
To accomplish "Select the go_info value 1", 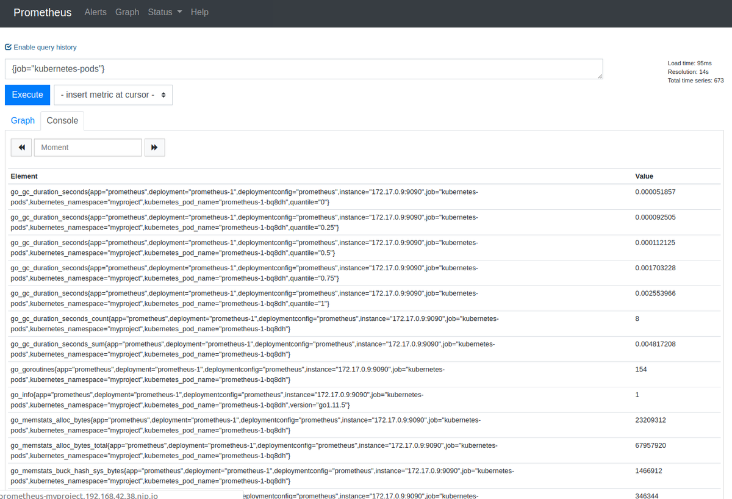I will (637, 395).
